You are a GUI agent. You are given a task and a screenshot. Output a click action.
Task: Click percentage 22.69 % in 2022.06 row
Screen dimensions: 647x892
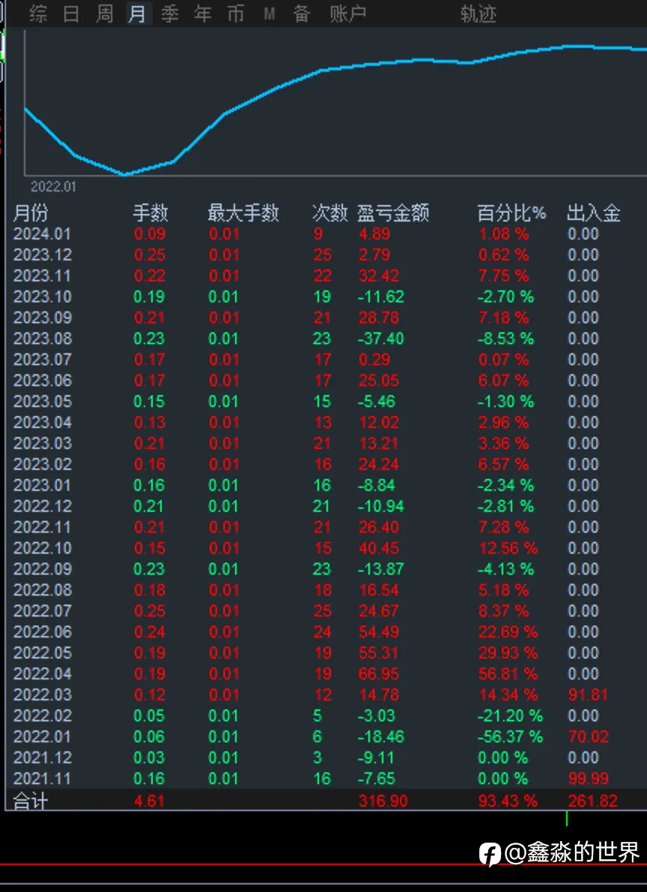[x=508, y=632]
